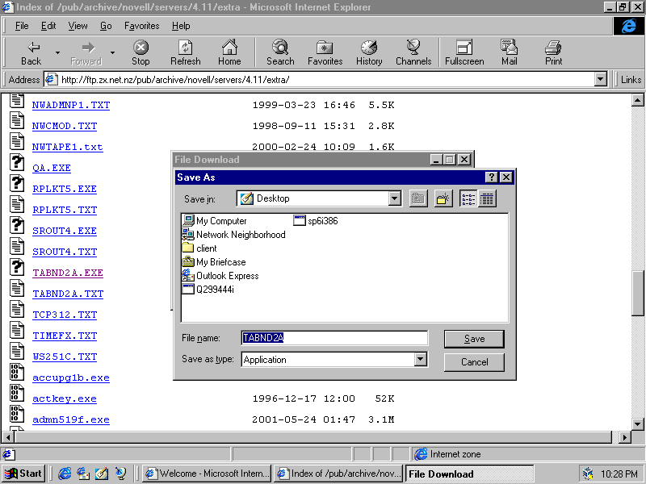Click the vertical scrollbar down arrow
The height and width of the screenshot is (484, 646).
[x=637, y=423]
